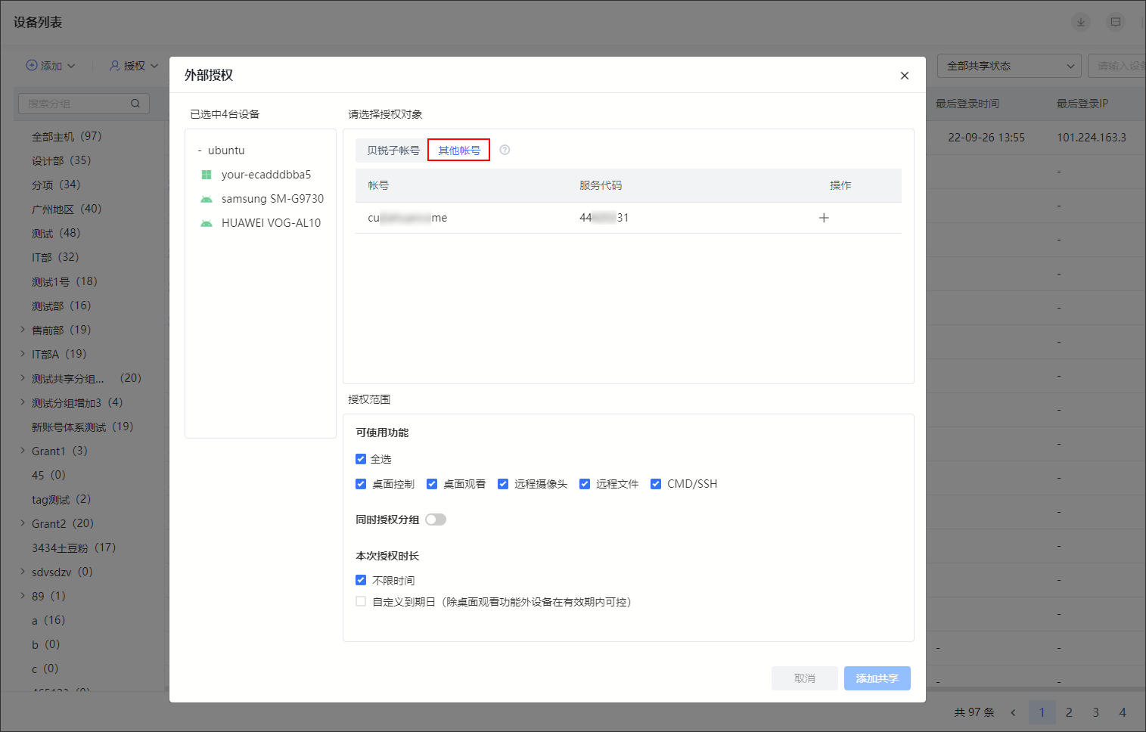Click the search icon in group search
The width and height of the screenshot is (1146, 732).
135,104
